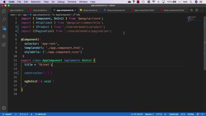The width and height of the screenshot is (206, 116).
Task: Click the UTF-8 encoding selector
Action: coord(159,114)
